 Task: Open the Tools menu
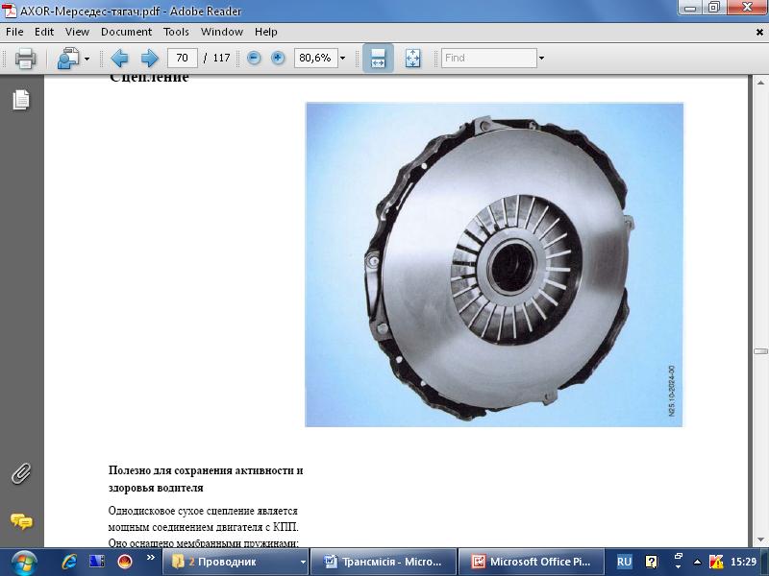pos(176,32)
